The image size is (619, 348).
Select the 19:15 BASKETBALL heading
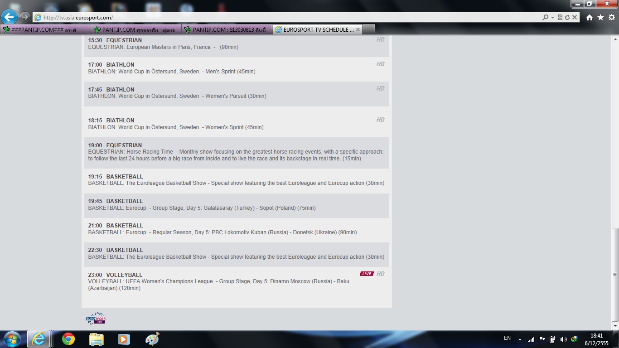[116, 177]
